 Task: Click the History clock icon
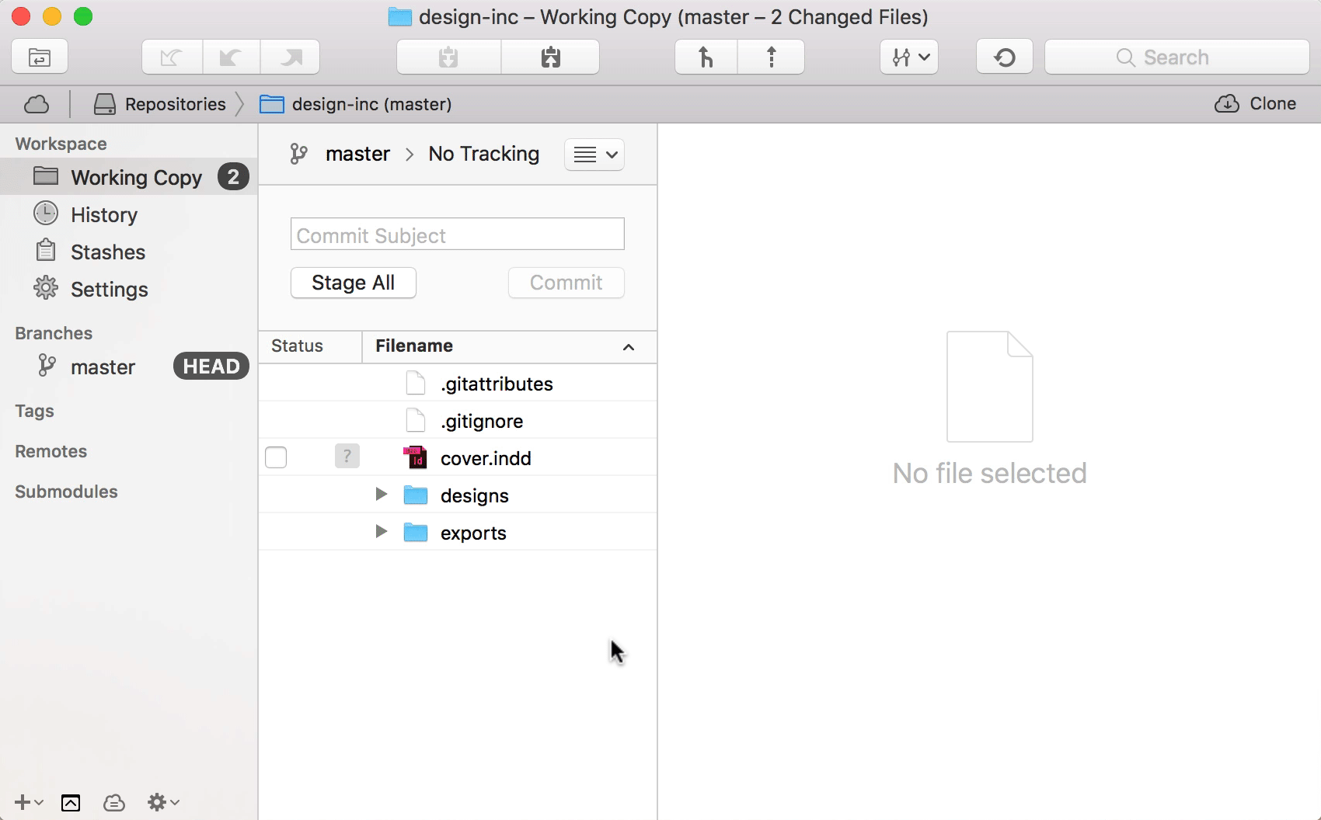coord(46,214)
